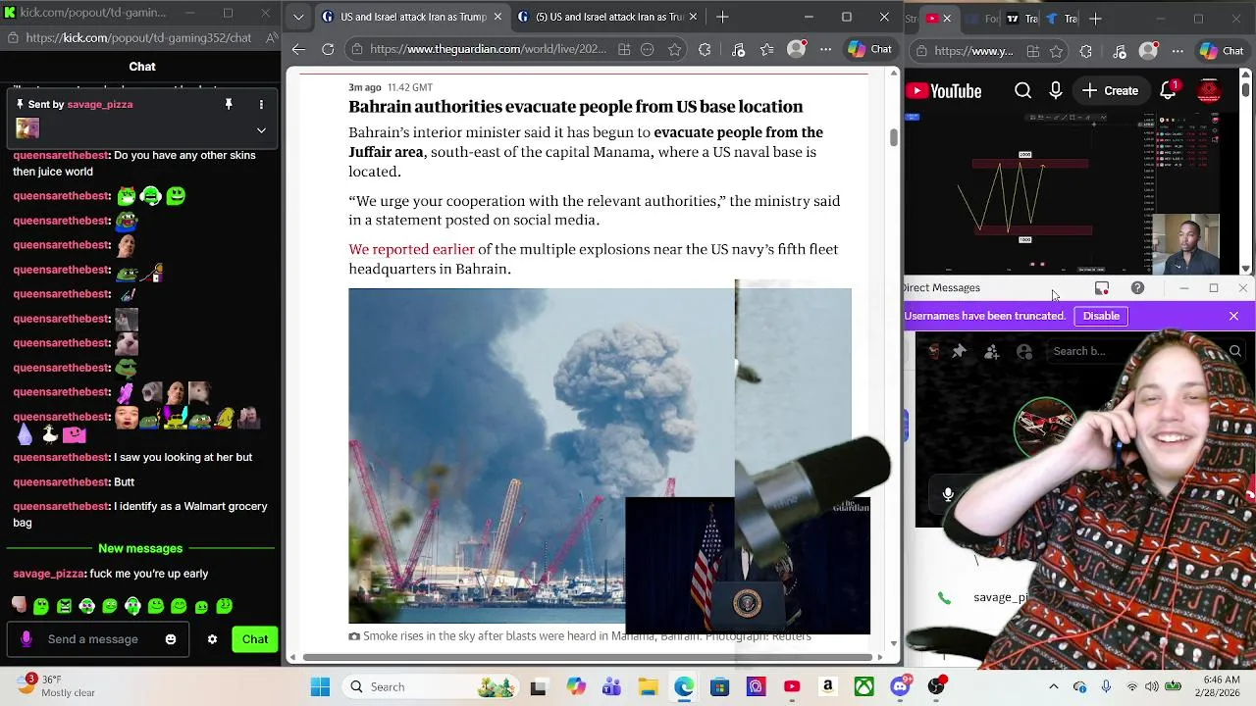Click username savage_pizza in chat message

pos(49,574)
